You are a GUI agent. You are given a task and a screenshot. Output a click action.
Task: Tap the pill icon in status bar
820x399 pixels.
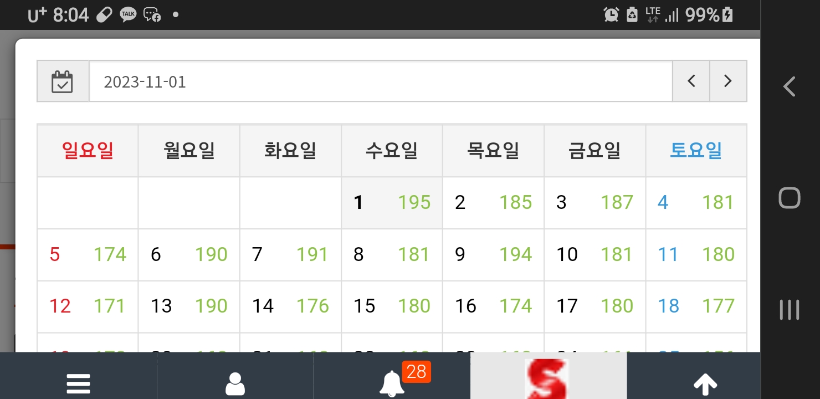[x=104, y=15]
